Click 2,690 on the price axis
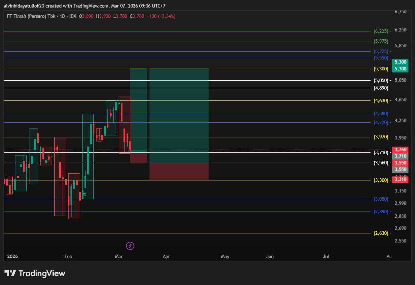 [x=400, y=228]
